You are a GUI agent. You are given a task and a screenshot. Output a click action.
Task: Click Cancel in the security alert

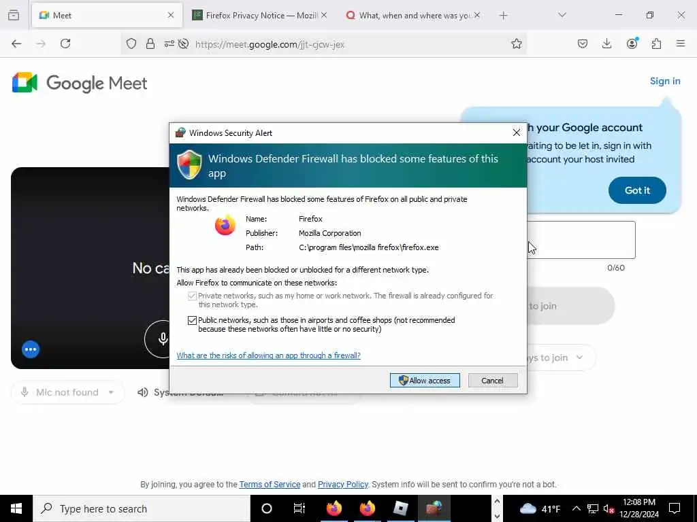tap(493, 381)
